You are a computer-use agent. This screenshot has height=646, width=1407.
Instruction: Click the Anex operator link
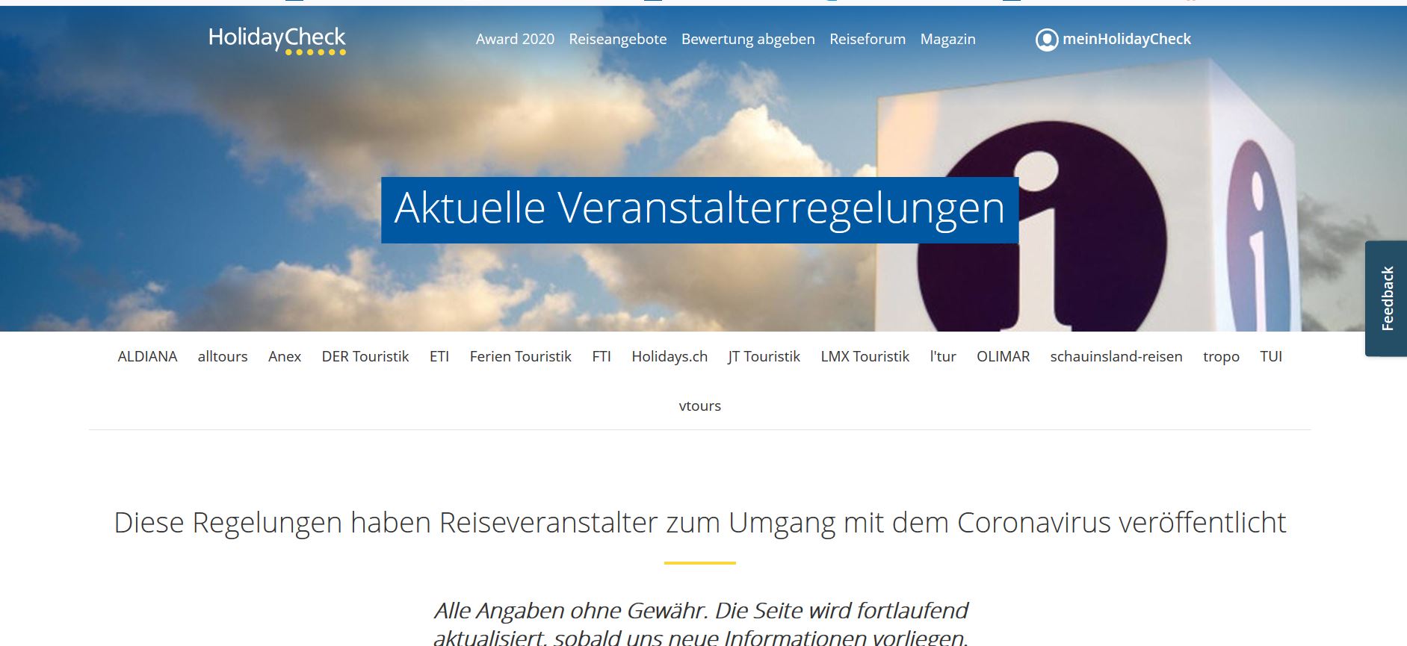click(x=285, y=356)
